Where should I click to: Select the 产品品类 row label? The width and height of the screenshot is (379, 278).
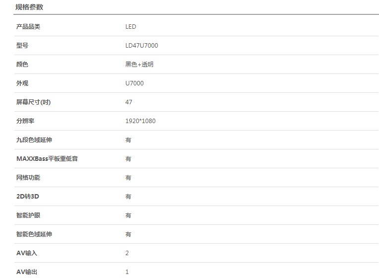(28, 27)
